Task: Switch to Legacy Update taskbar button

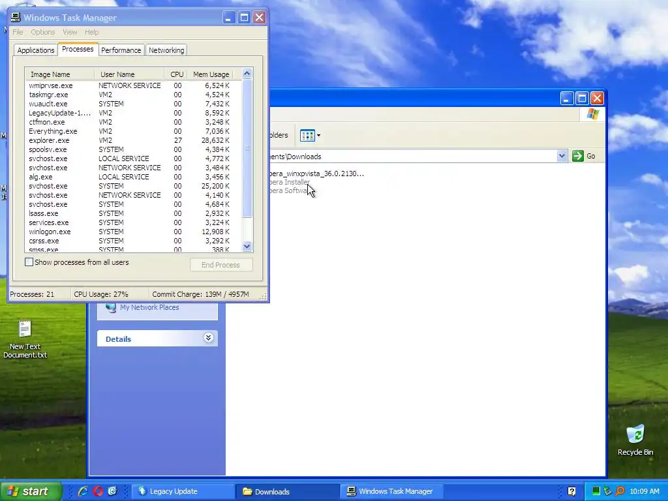Action: 183,491
